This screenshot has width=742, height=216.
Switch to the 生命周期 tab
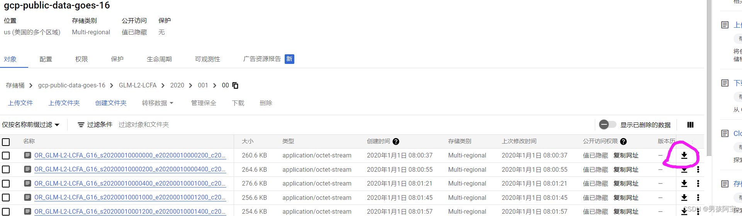coord(159,59)
